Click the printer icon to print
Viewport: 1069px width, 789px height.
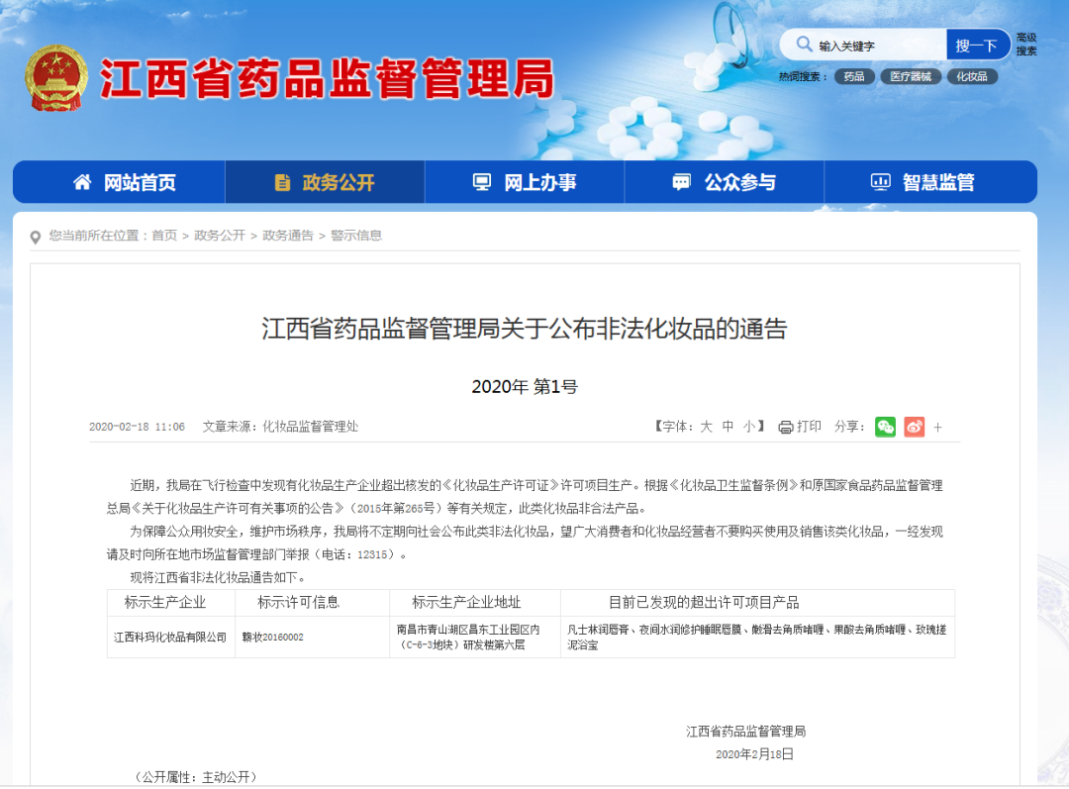(786, 427)
